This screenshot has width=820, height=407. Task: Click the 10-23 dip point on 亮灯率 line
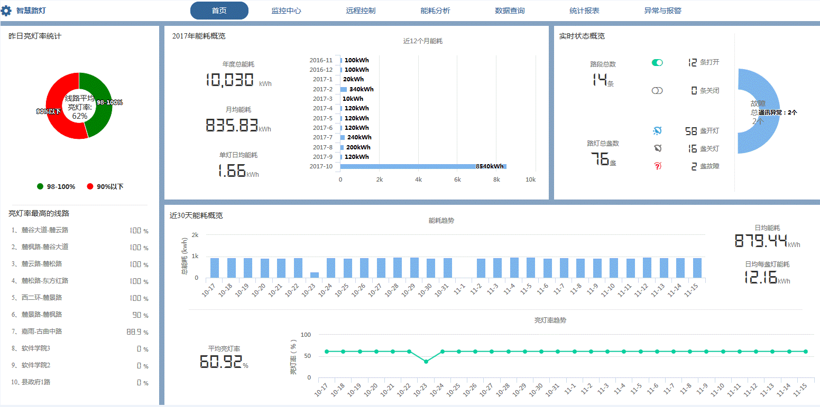coord(426,361)
